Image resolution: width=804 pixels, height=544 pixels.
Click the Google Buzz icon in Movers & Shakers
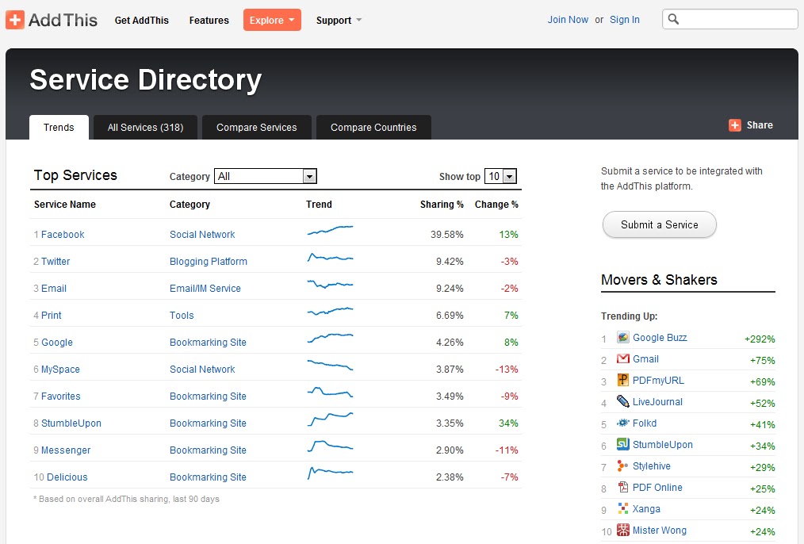pyautogui.click(x=624, y=338)
